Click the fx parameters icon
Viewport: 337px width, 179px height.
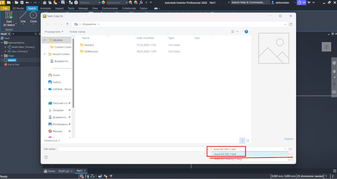click(141, 3)
